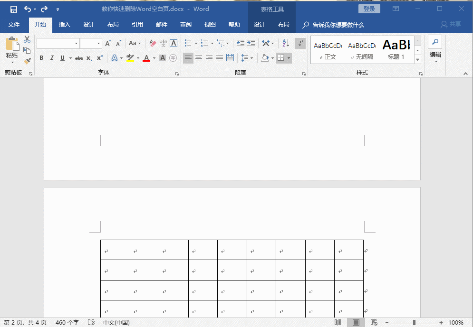
Task: Click the Decrease Font Size icon
Action: (118, 43)
